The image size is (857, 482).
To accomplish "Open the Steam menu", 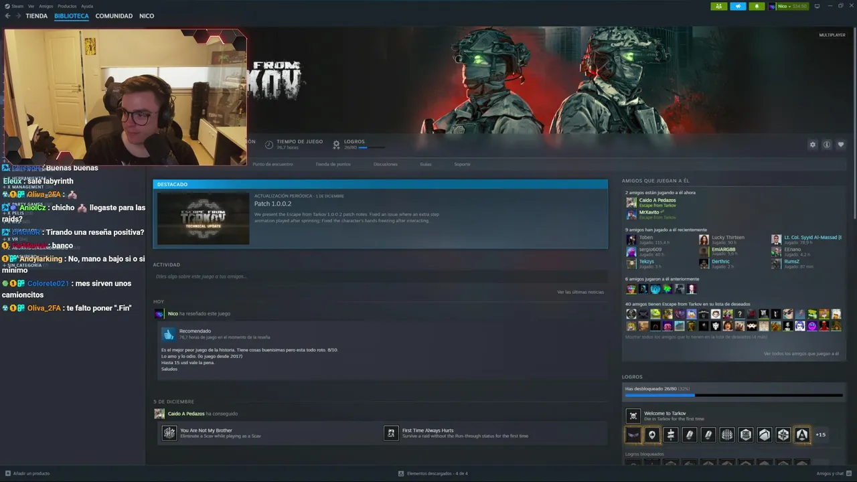I will tap(15, 6).
